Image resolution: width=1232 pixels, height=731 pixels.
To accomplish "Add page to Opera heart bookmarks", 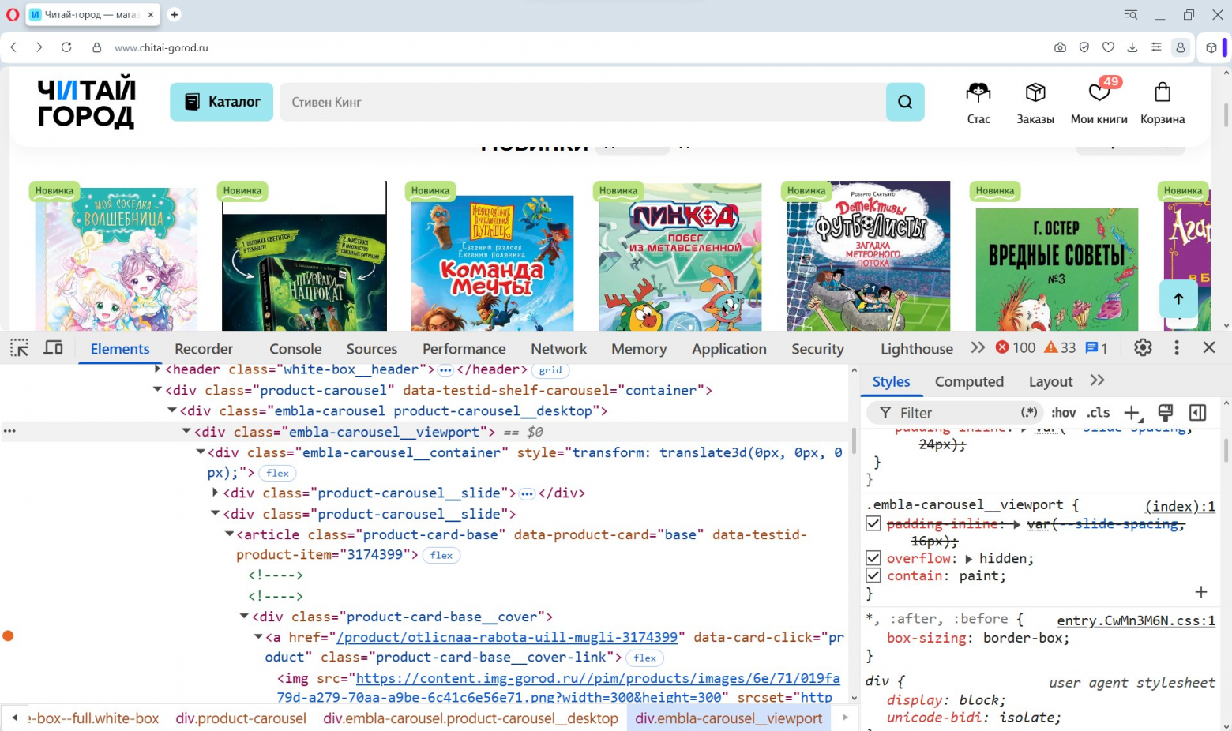I will [1108, 47].
